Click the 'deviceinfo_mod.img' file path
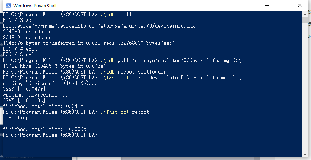This screenshot has width=311, height=160. tap(211, 77)
